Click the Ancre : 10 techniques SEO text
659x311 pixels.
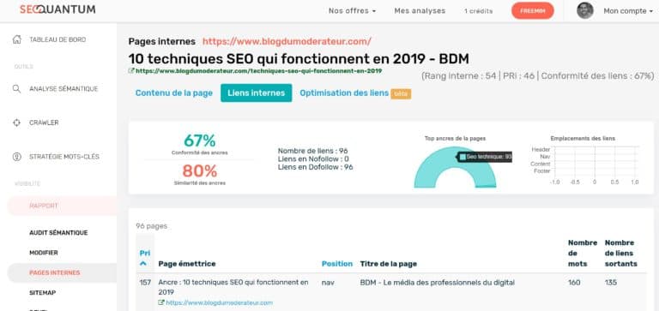[x=233, y=287]
